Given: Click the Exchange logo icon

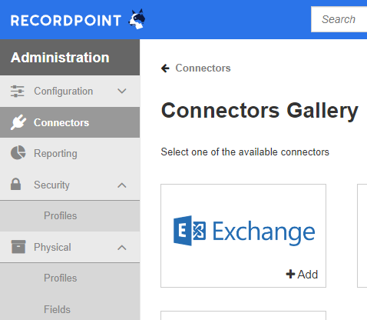Looking at the screenshot, I should click(x=190, y=231).
